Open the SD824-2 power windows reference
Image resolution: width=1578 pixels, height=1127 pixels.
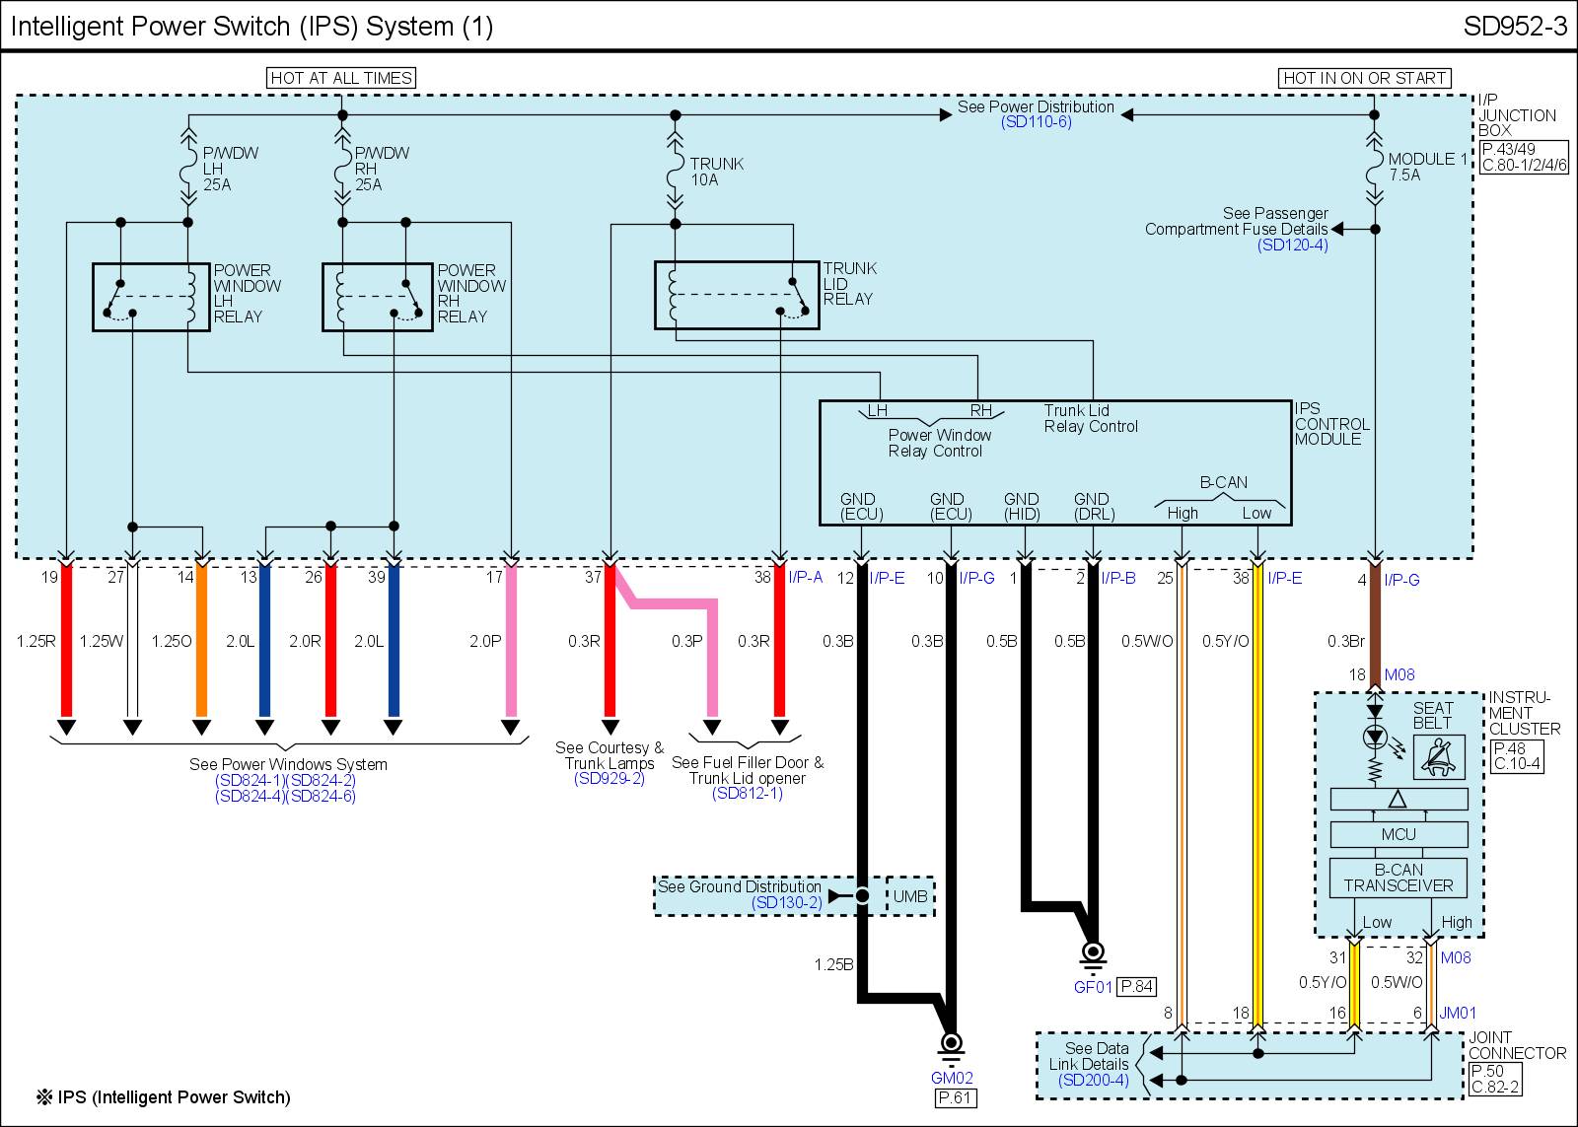point(321,780)
